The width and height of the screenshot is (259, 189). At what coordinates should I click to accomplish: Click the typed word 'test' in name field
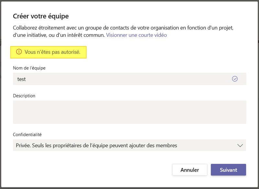click(21, 79)
